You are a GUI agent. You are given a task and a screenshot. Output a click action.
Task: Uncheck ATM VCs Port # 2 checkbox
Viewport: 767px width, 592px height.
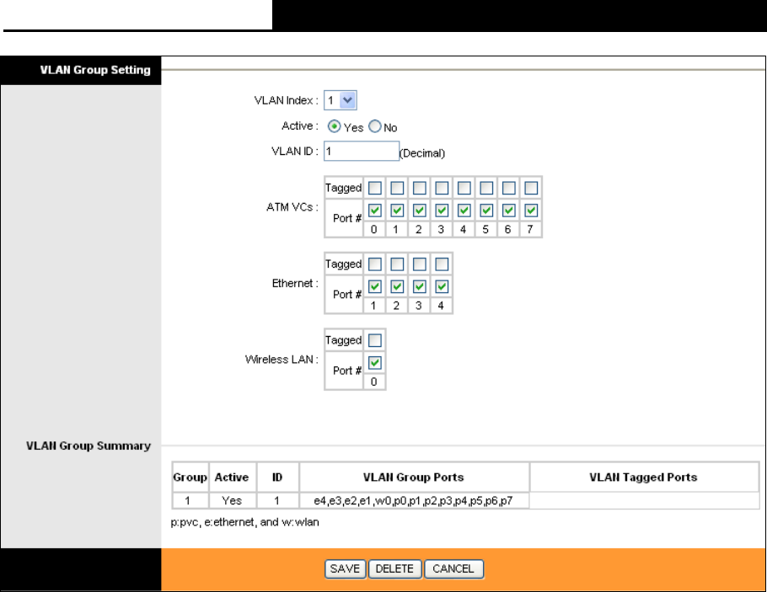tap(420, 211)
